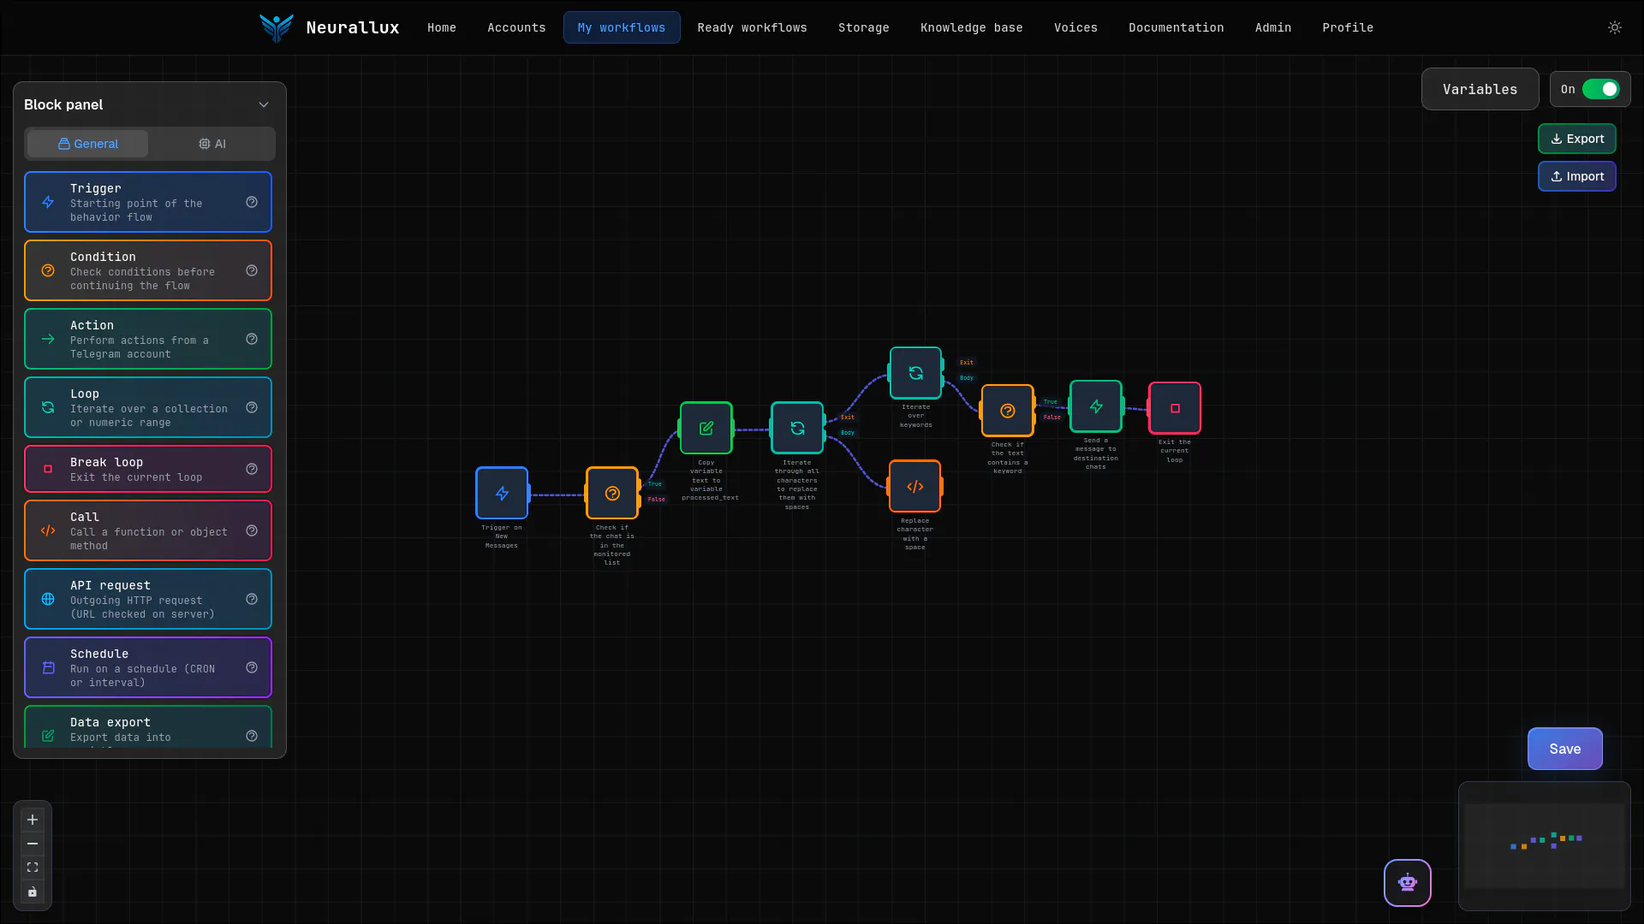Pick the API request block from panel
The width and height of the screenshot is (1644, 924).
[148, 599]
